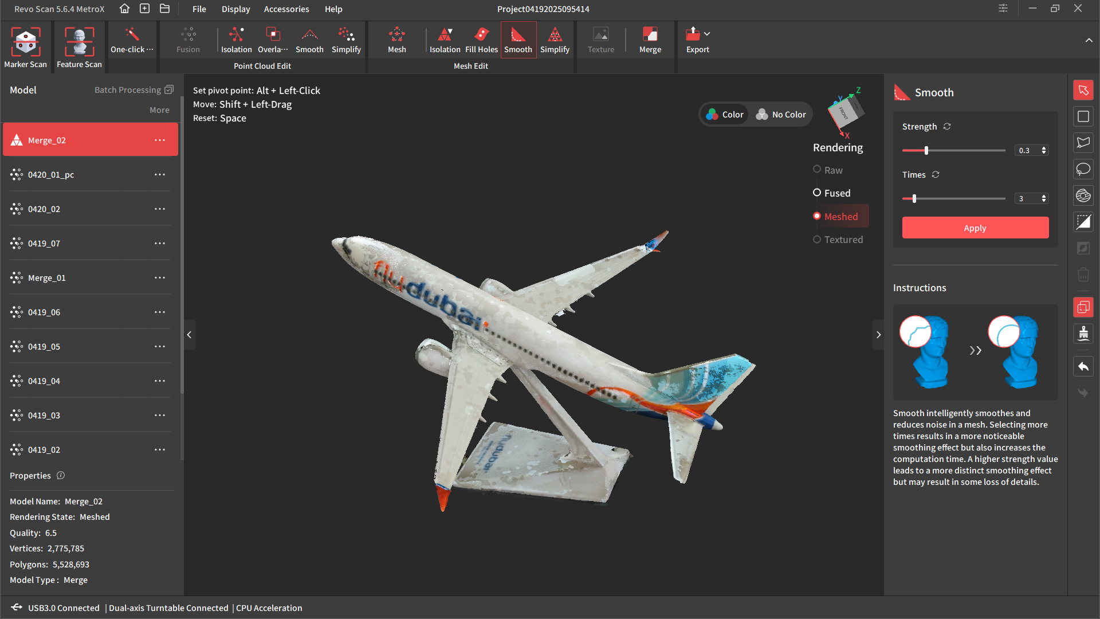
Task: Select the Marker Scan mode icon
Action: pyautogui.click(x=26, y=42)
